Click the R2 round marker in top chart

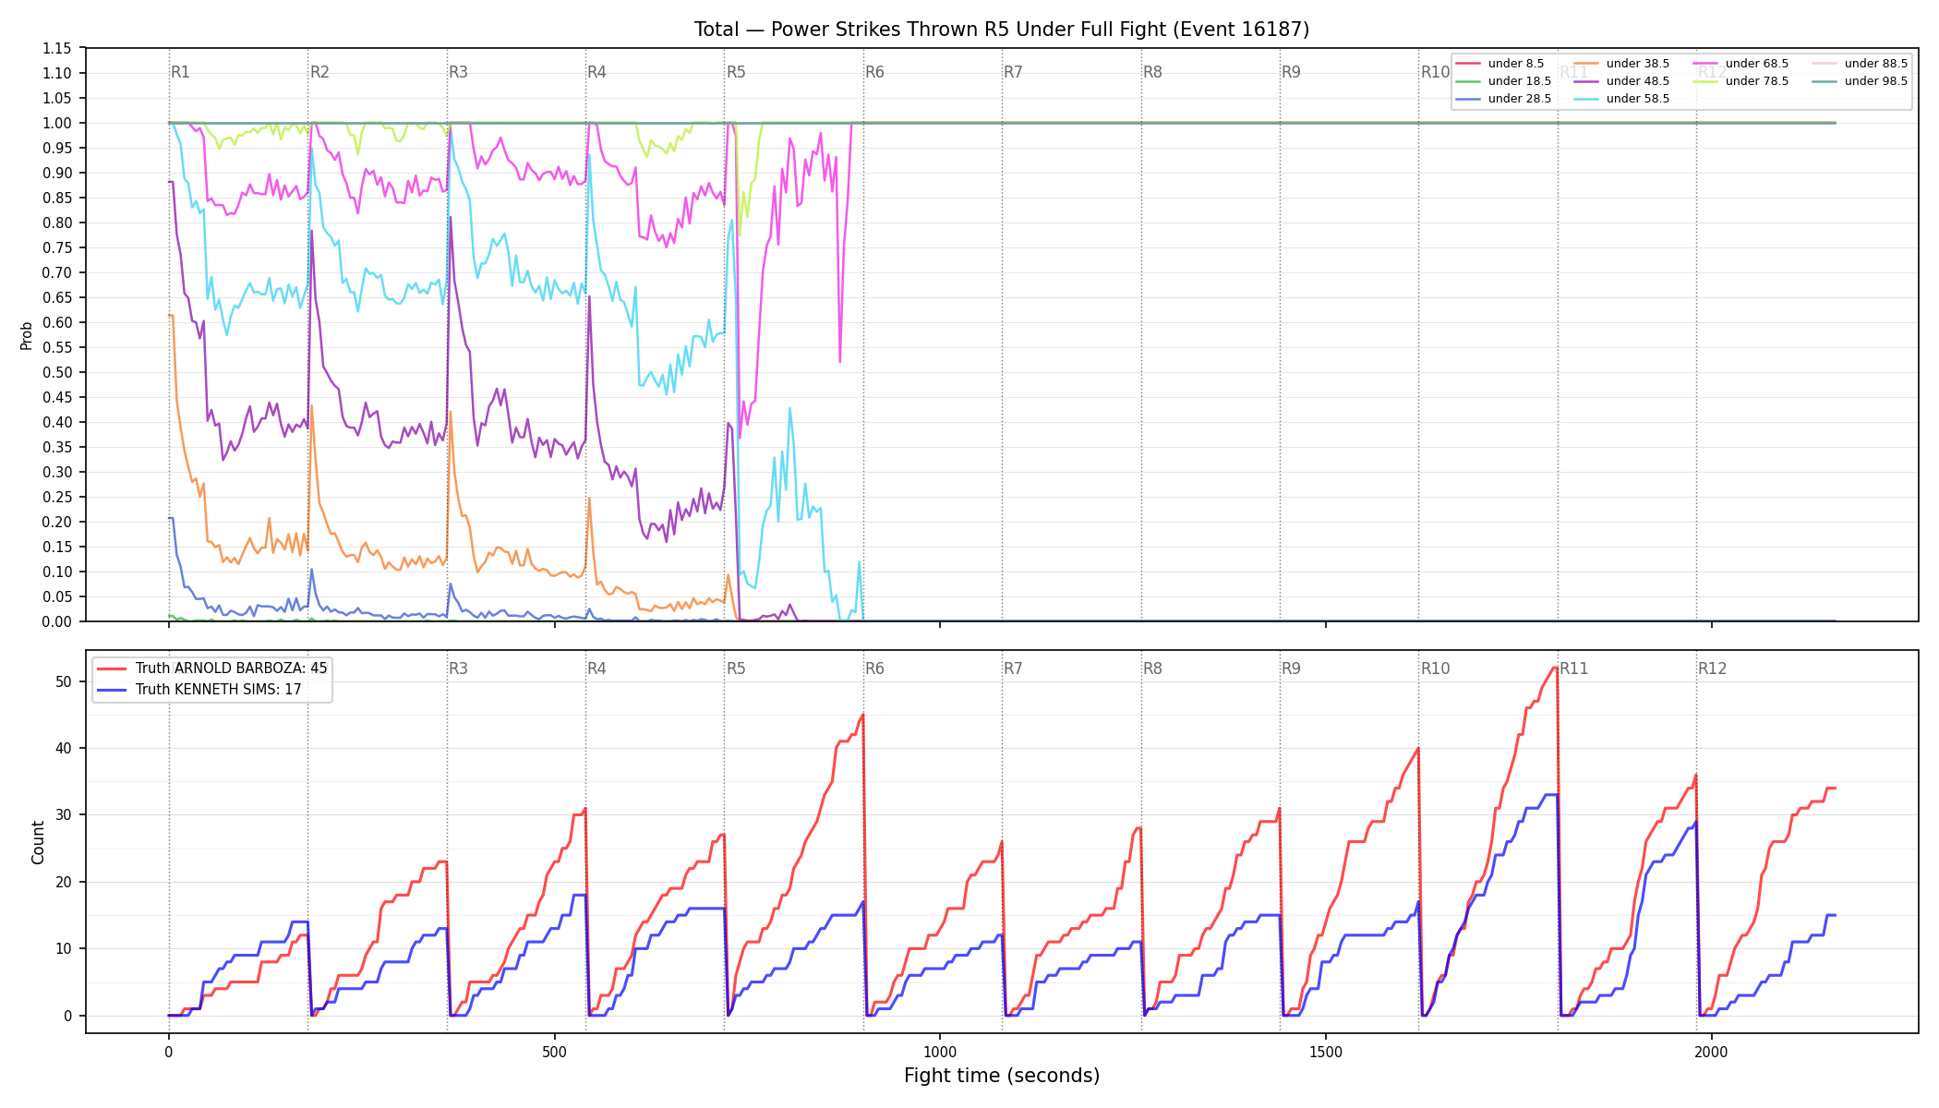(319, 72)
